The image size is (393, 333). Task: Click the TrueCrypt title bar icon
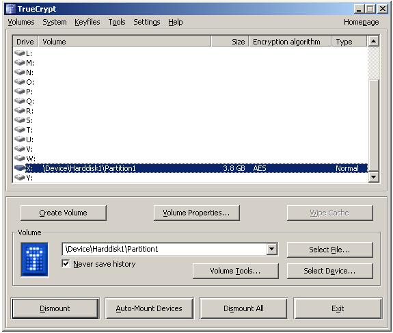pyautogui.click(x=10, y=9)
